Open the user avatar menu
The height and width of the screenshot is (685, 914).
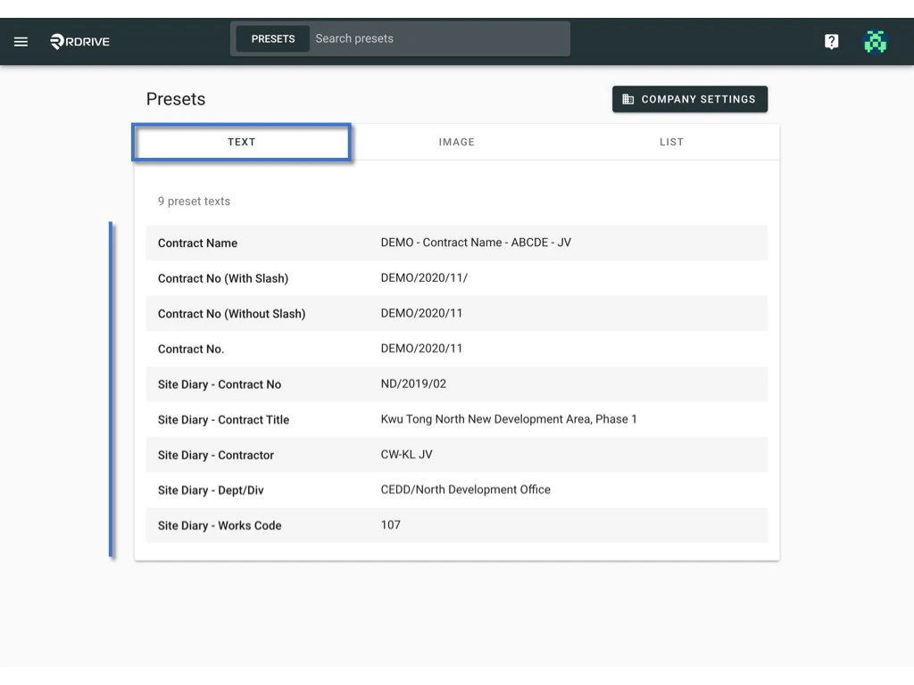click(875, 41)
